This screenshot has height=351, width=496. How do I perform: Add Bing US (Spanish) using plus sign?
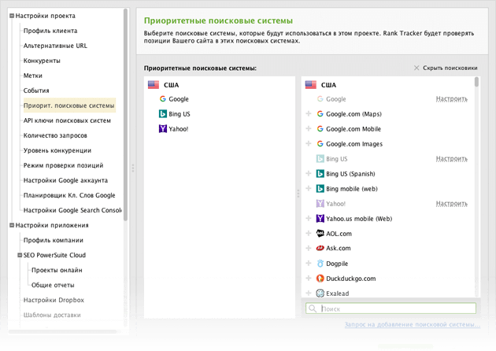309,174
